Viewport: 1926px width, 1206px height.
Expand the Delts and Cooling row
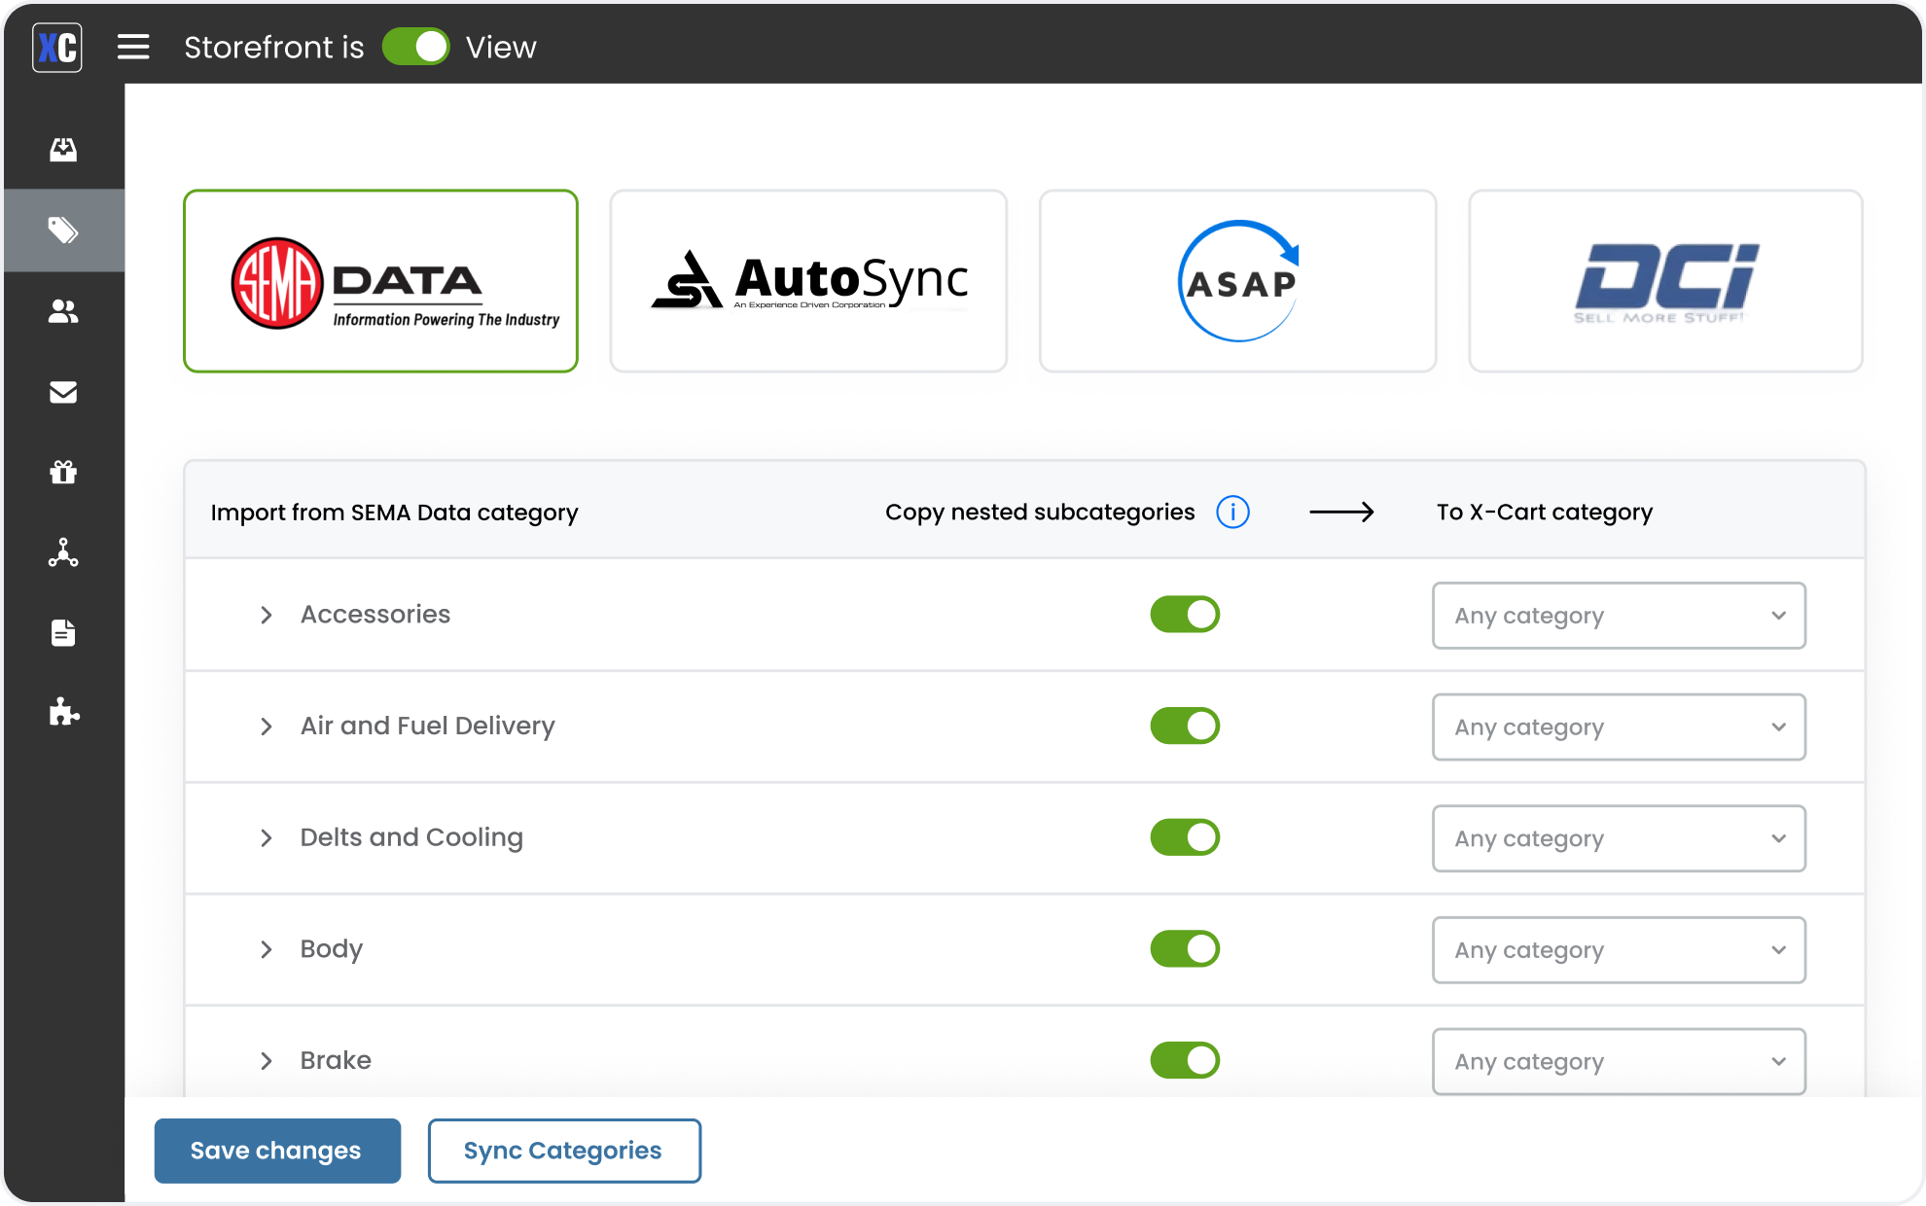pyautogui.click(x=266, y=837)
